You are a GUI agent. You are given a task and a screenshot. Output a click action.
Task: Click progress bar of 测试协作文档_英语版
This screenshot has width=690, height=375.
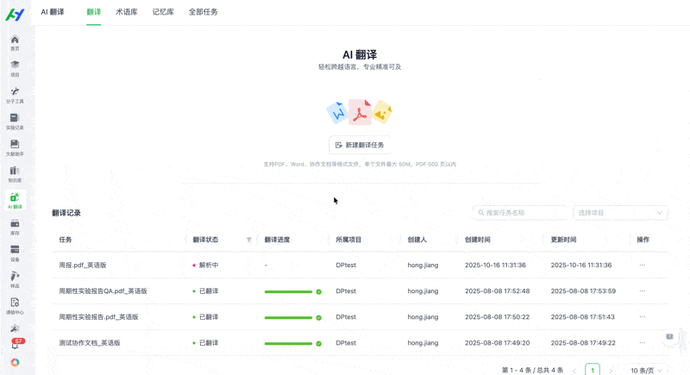tap(288, 343)
